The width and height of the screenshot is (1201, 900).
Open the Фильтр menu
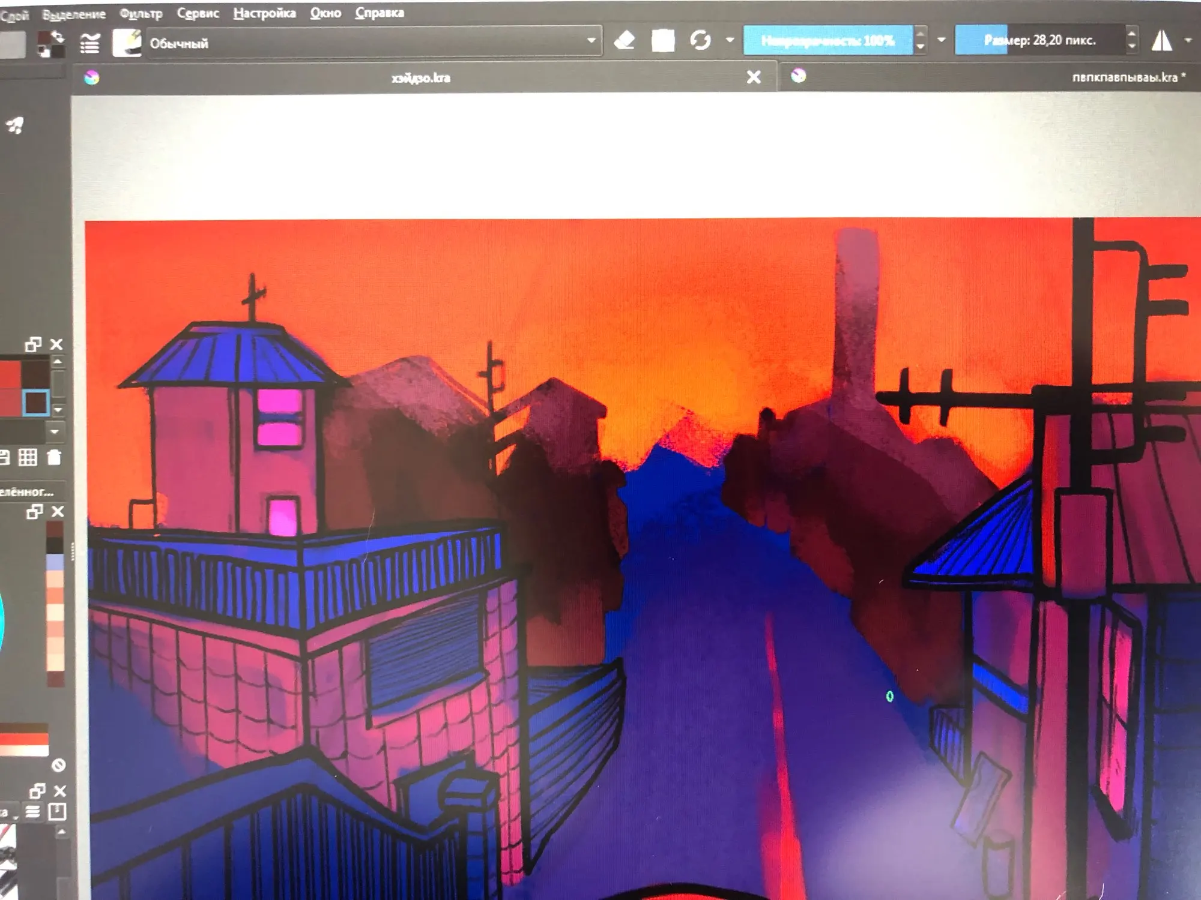point(141,13)
